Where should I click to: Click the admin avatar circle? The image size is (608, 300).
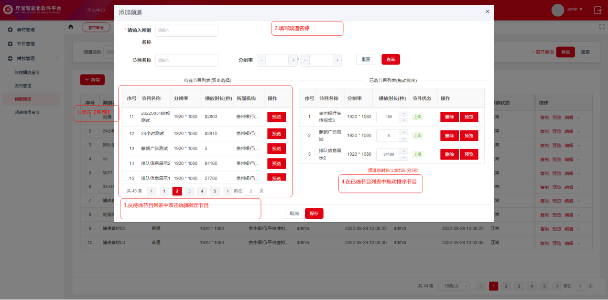[x=557, y=10]
